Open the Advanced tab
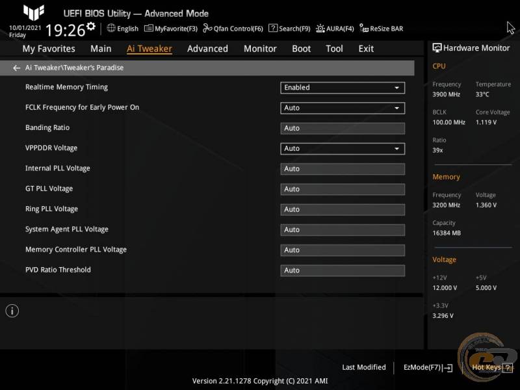This screenshot has height=390, width=520. click(x=207, y=49)
